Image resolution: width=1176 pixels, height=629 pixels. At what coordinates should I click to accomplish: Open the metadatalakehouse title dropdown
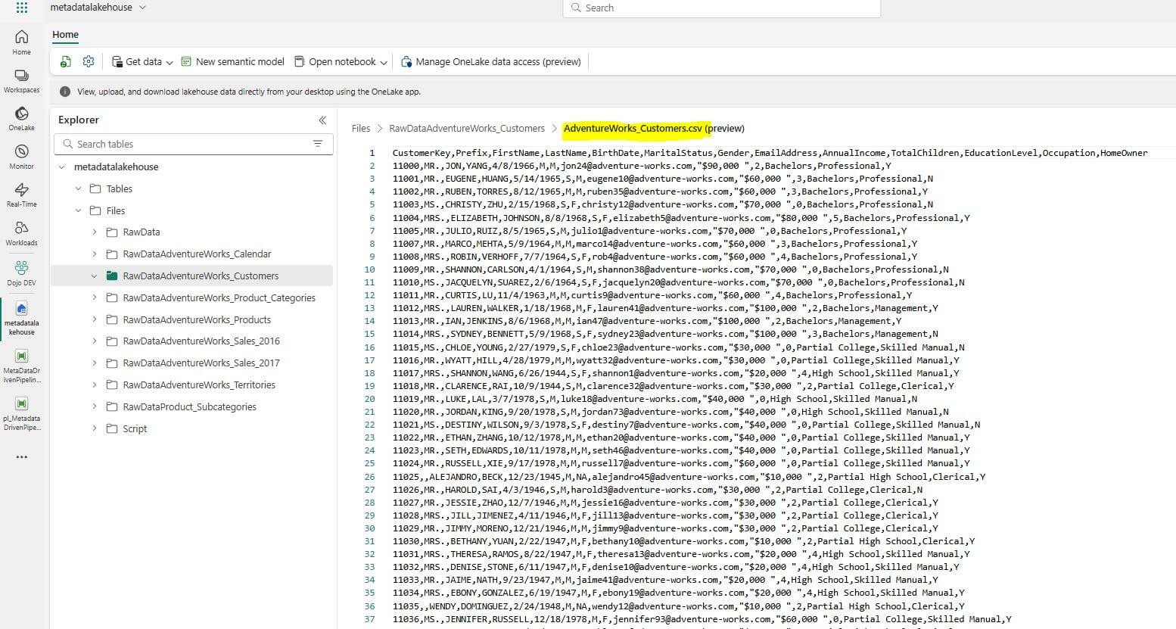click(x=142, y=8)
